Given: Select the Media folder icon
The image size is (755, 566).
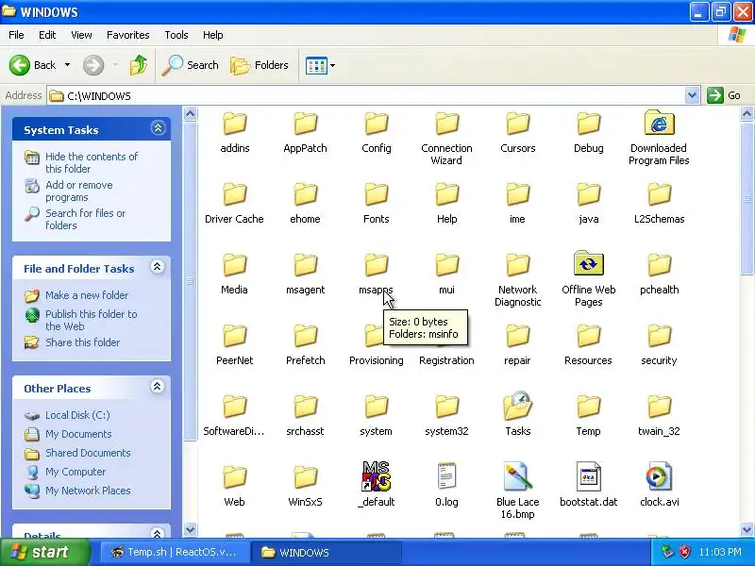Looking at the screenshot, I should pyautogui.click(x=234, y=265).
